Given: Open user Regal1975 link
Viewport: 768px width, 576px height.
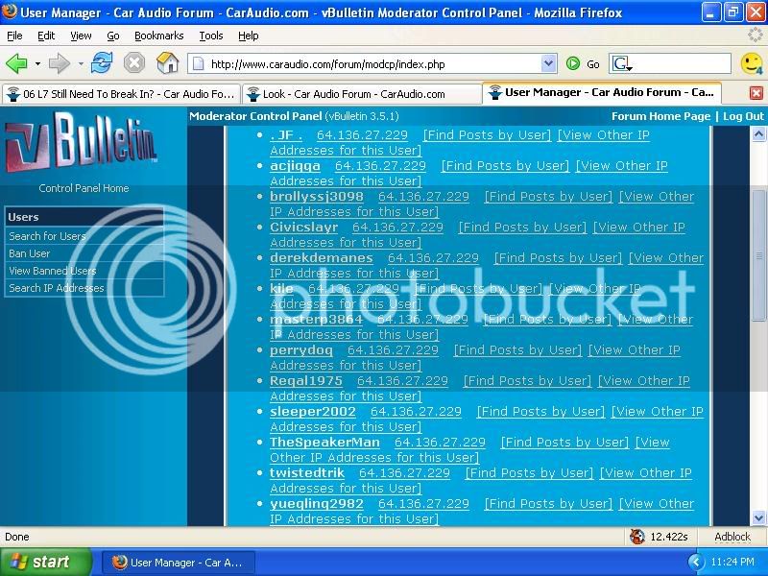Looking at the screenshot, I should [x=306, y=380].
